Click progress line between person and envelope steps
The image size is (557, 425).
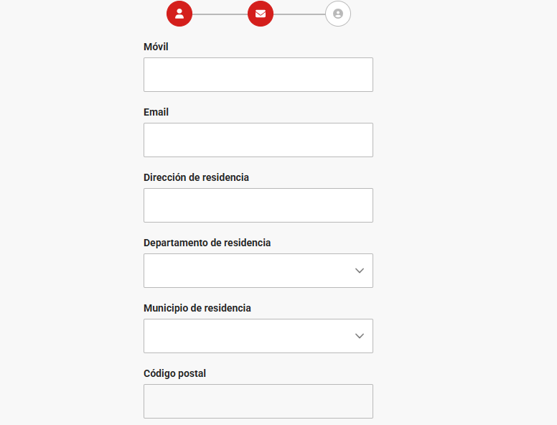(220, 14)
